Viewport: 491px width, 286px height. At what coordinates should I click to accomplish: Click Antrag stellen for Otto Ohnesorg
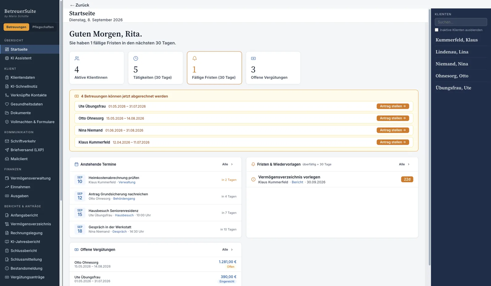pos(393,118)
